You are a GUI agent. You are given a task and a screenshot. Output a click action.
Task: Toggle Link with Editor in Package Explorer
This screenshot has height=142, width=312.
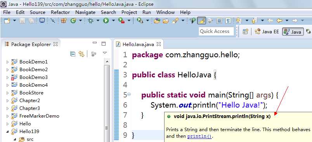click(x=81, y=54)
